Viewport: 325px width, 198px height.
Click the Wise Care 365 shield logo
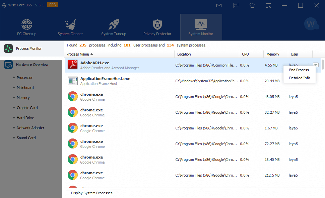pos(4,5)
